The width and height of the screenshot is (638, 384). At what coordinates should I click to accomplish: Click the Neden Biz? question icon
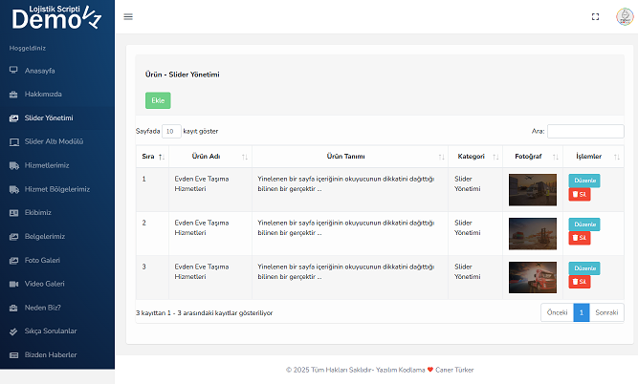tap(13, 308)
